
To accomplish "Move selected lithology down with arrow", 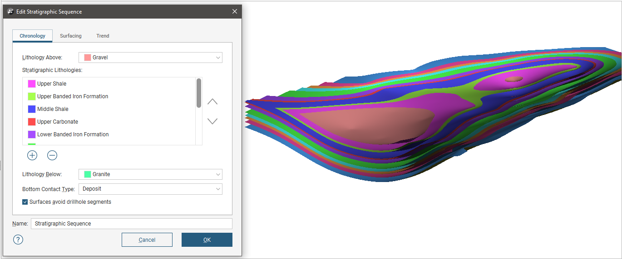I will (212, 121).
